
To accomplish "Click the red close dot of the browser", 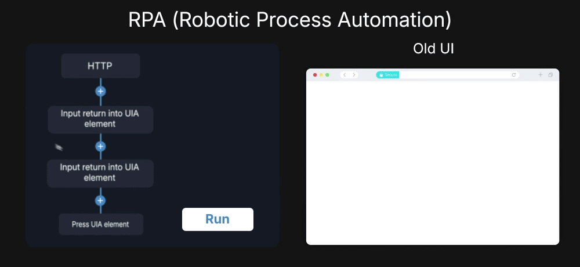I will click(x=315, y=75).
